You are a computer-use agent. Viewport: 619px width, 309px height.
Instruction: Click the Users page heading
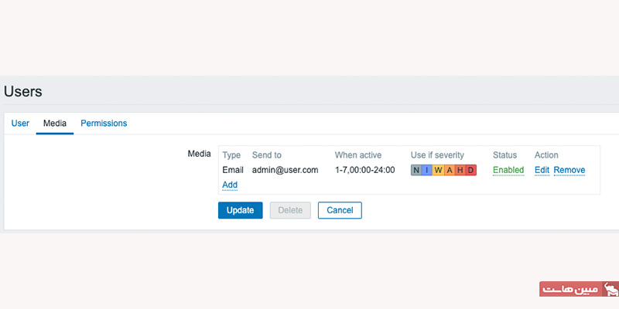tap(23, 91)
